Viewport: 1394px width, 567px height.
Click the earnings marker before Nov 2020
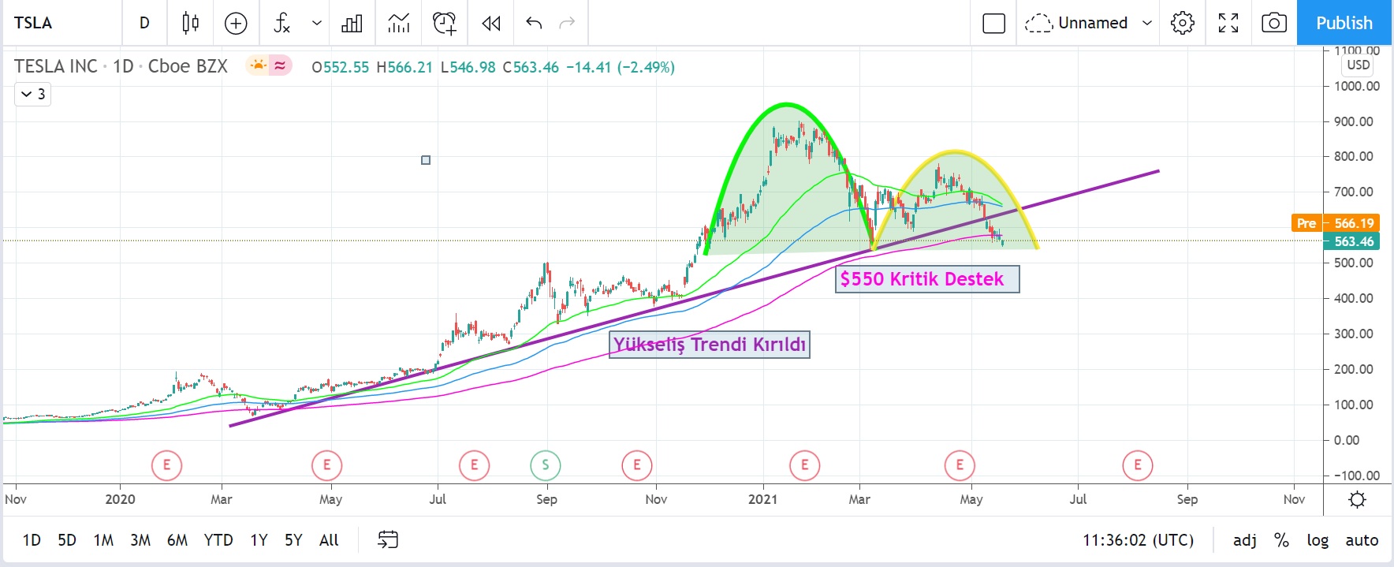tap(636, 465)
